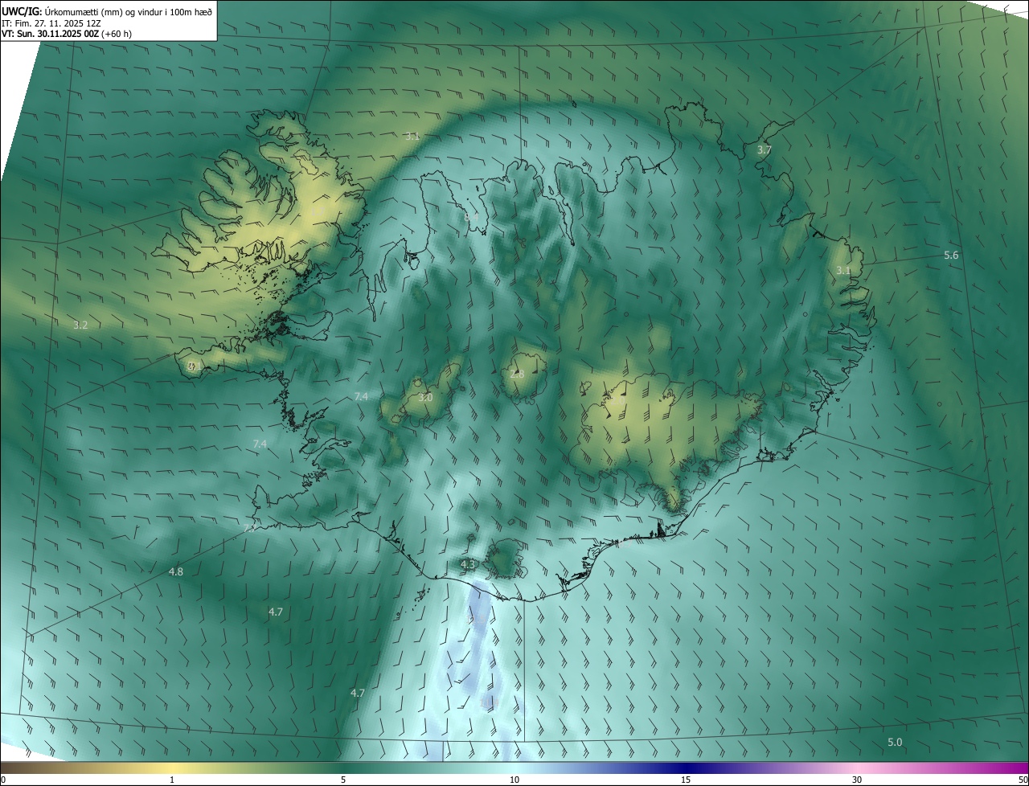Click the 8.4 value label on the map
Screen dimensions: 1029x786
pyautogui.click(x=472, y=217)
